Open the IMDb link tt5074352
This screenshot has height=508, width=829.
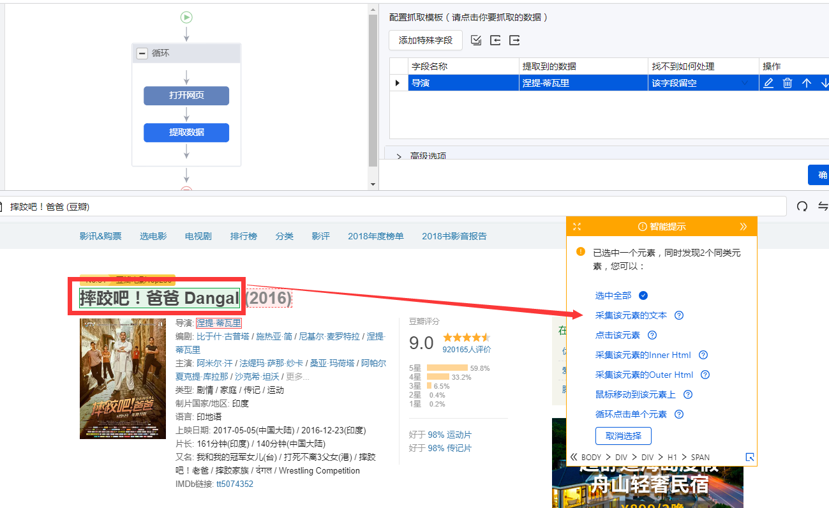tap(235, 484)
